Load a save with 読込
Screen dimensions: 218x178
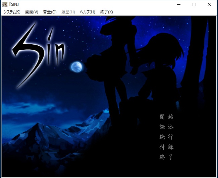tap(166, 127)
